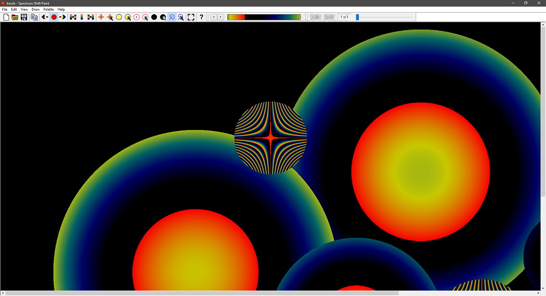Open the Palette menu
546x296 pixels.
click(x=48, y=10)
